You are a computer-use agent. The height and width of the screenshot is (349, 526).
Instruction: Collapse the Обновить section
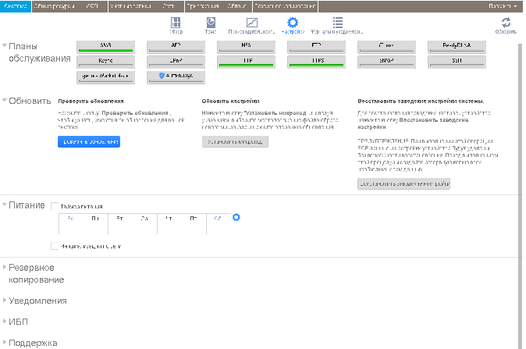point(5,100)
